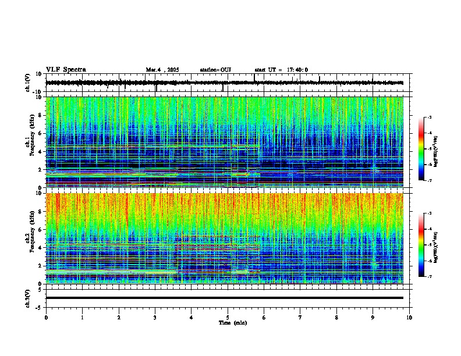Click inside the ch.2 spectrogram panel
461x356 pixels.
click(224, 238)
